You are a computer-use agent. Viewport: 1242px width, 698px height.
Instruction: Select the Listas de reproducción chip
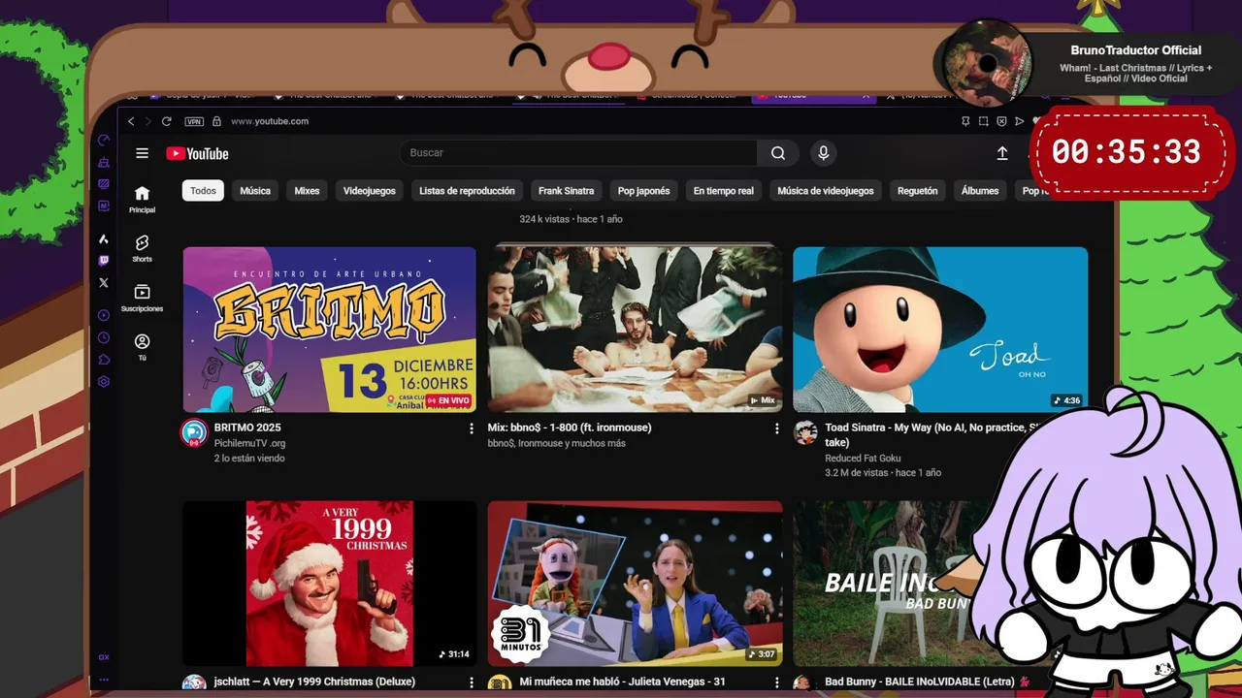click(x=467, y=191)
